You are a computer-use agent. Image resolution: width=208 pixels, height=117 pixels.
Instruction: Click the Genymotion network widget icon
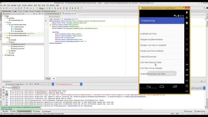(187, 18)
